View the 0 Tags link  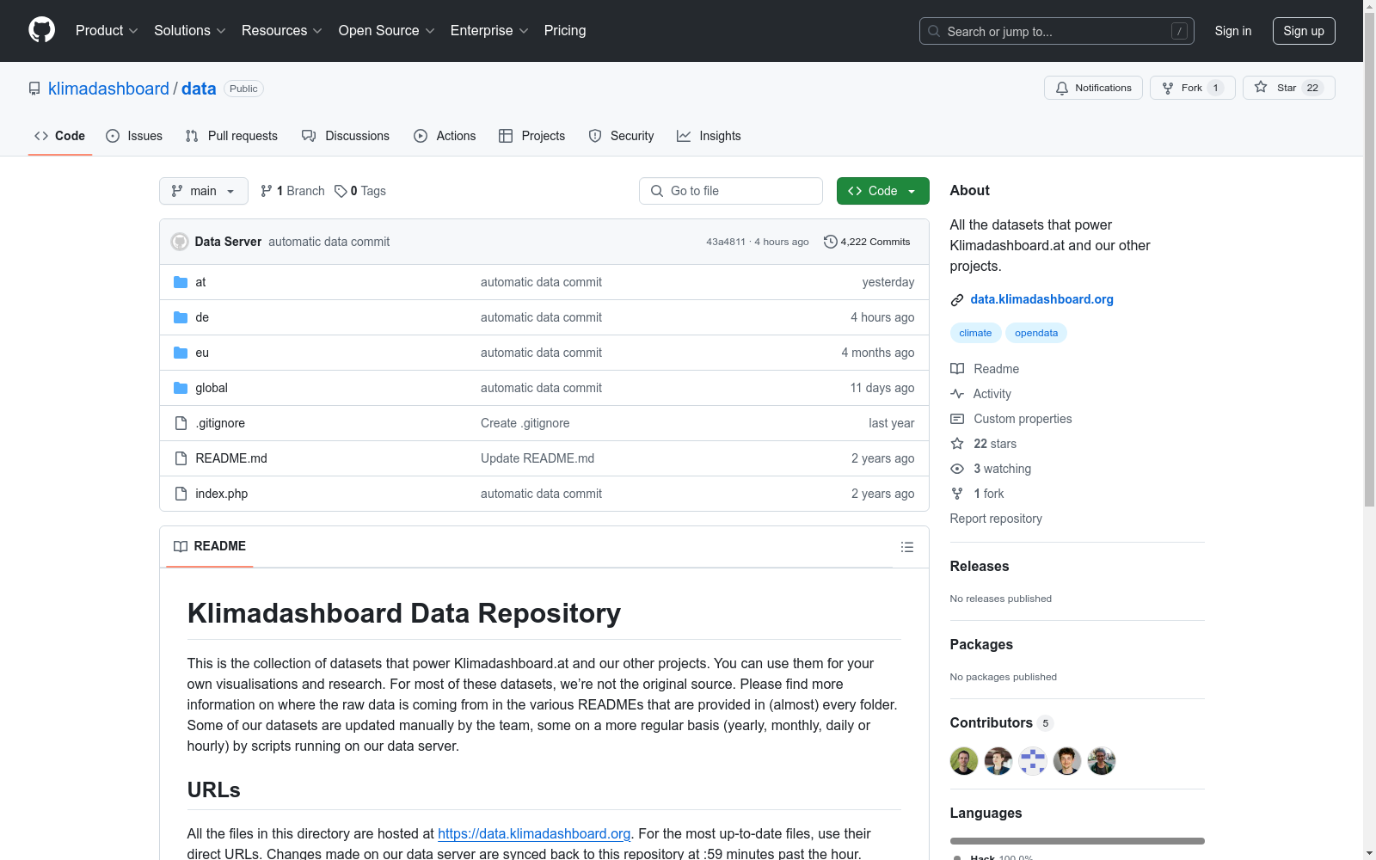[360, 191]
